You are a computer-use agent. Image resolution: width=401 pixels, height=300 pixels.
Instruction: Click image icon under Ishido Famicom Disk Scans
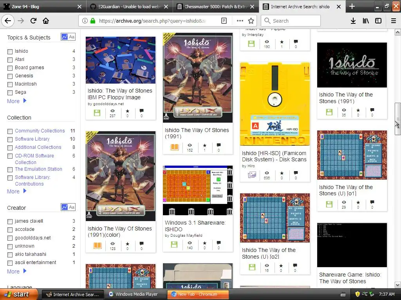coord(252,175)
